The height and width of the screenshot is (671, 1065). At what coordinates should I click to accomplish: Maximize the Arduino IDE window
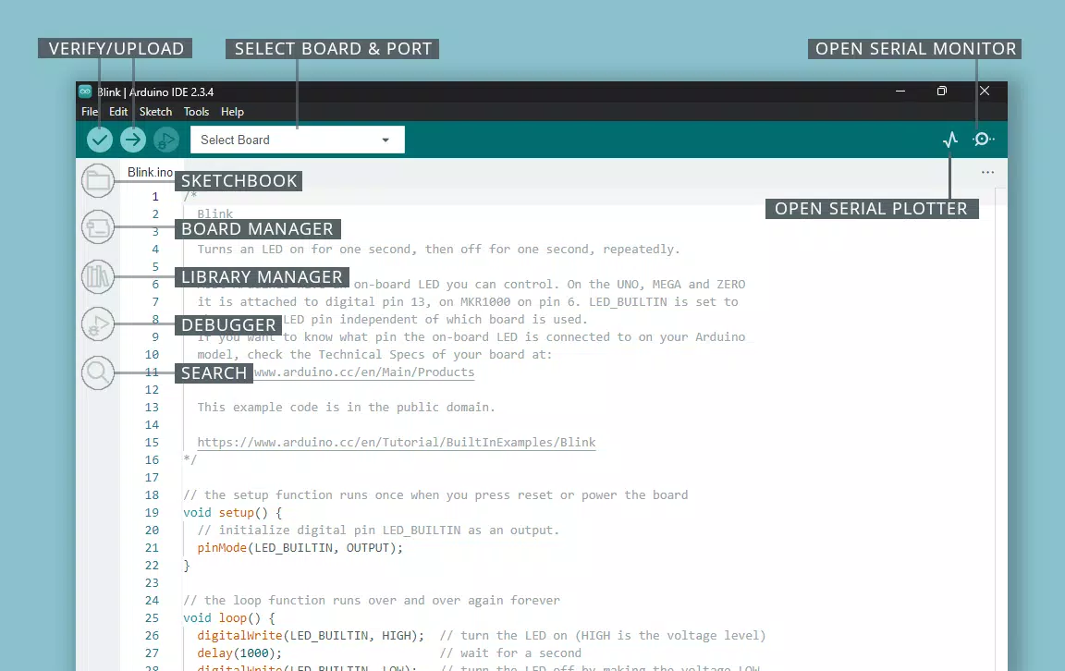pos(941,91)
